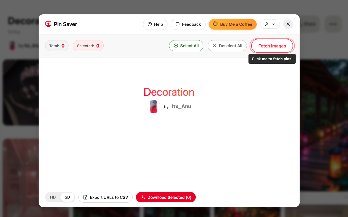Image resolution: width=348 pixels, height=217 pixels.
Task: Close the Pin Saver dialog
Action: tap(288, 24)
